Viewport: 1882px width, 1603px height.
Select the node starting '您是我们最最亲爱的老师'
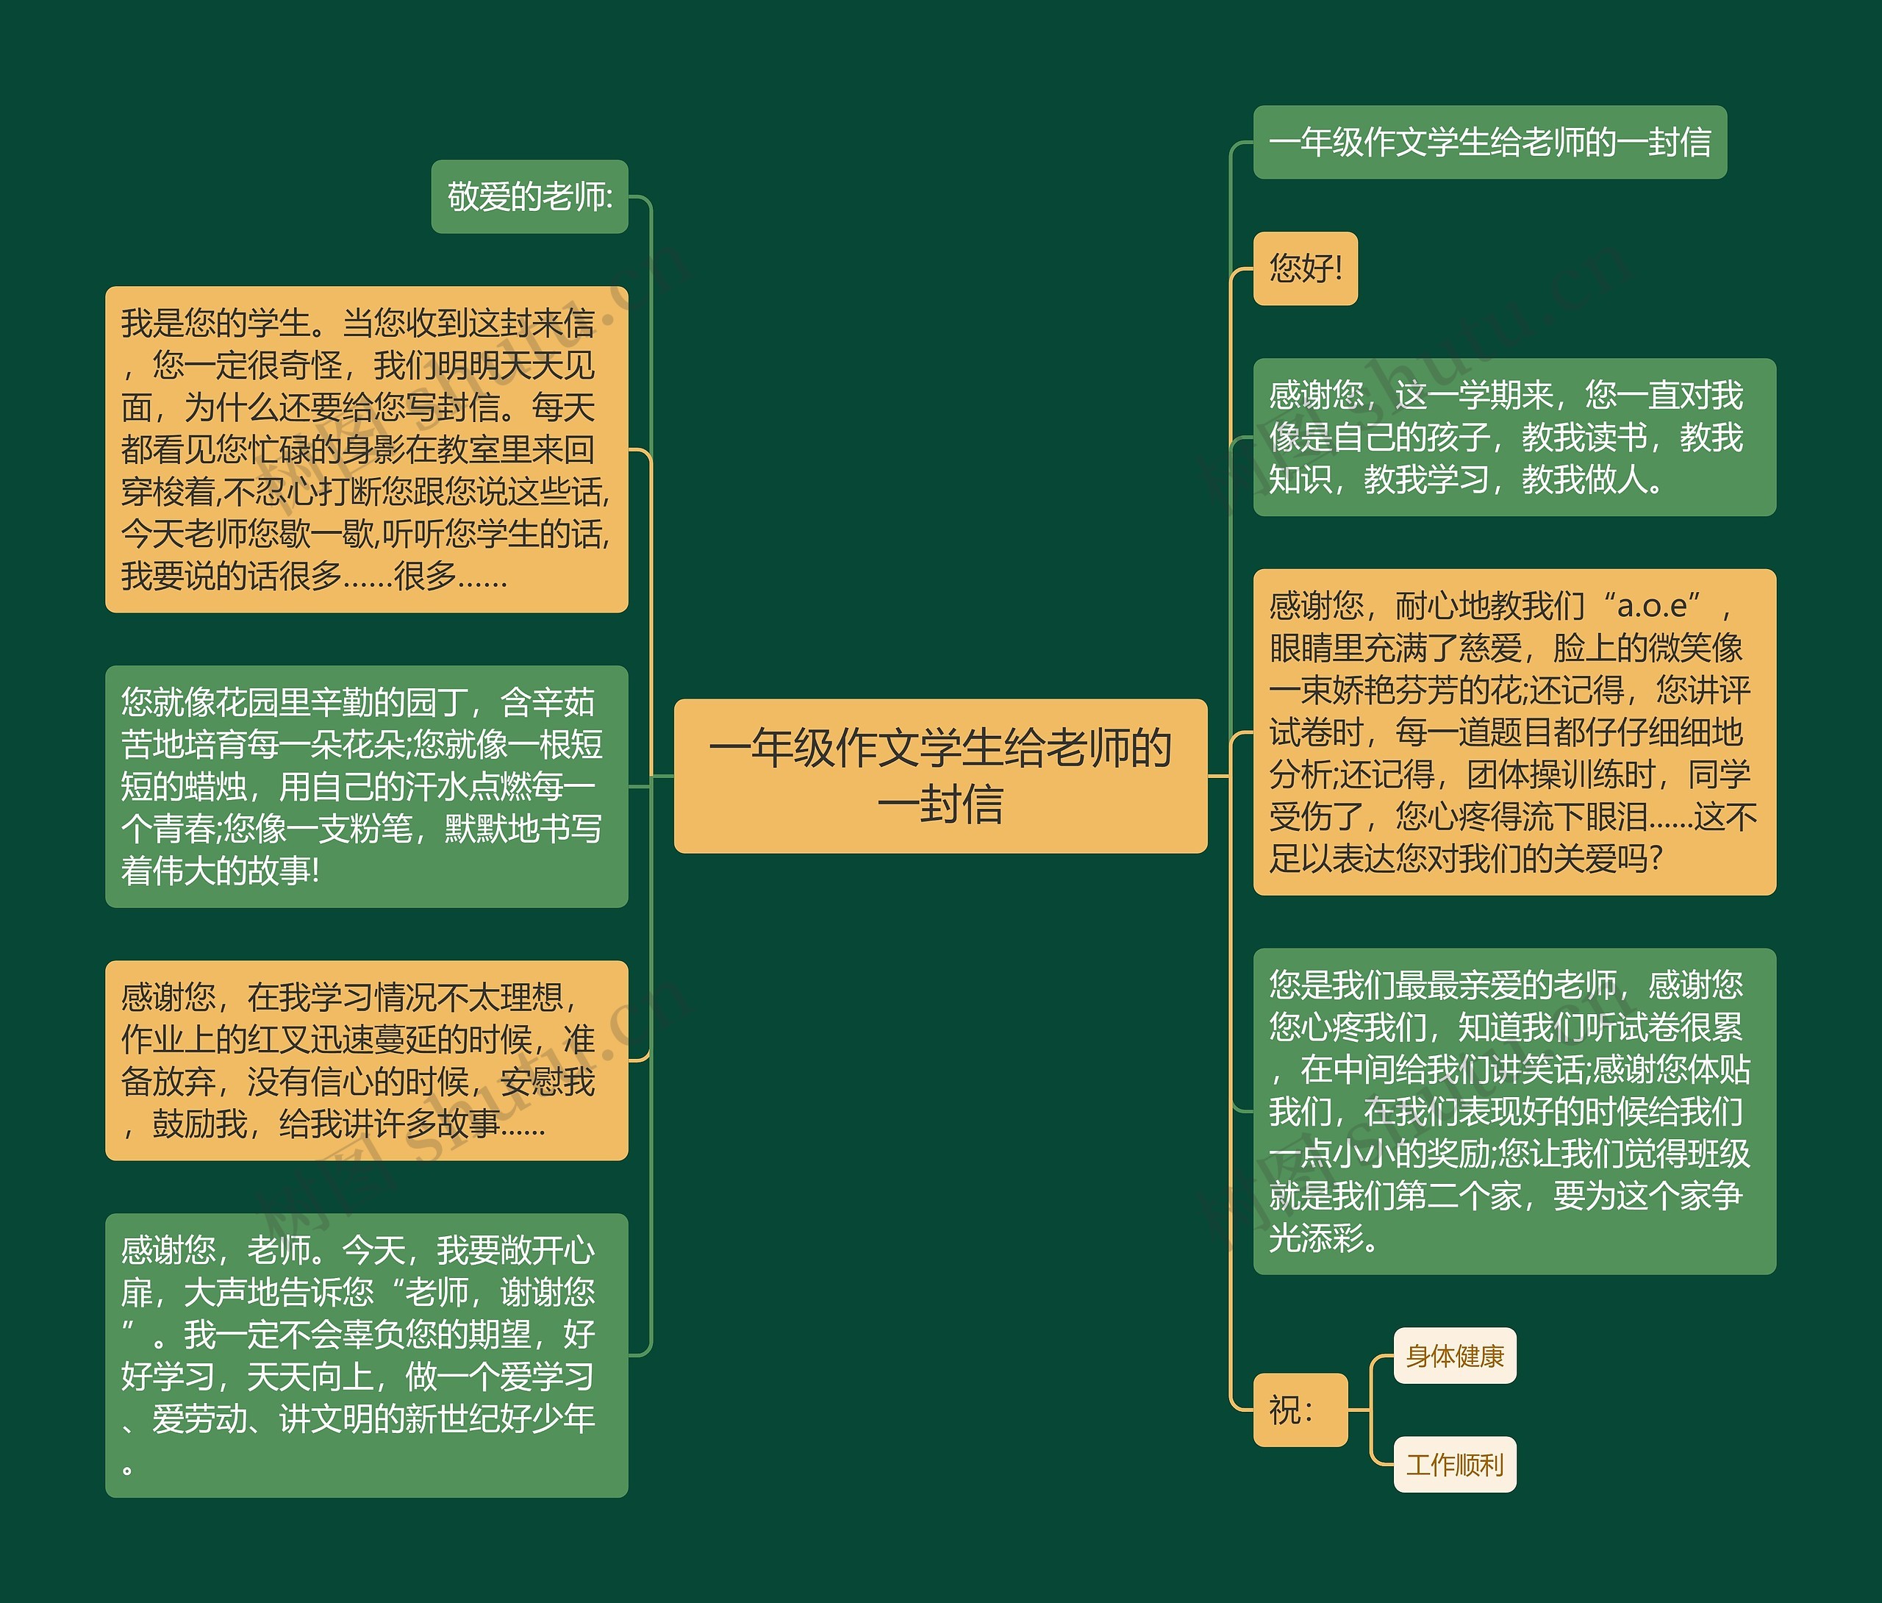pyautogui.click(x=1514, y=1110)
